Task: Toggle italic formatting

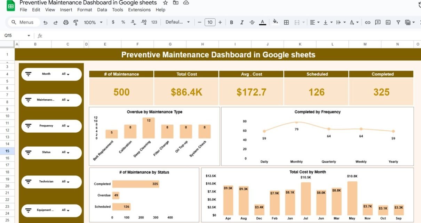Action: [x=242, y=22]
